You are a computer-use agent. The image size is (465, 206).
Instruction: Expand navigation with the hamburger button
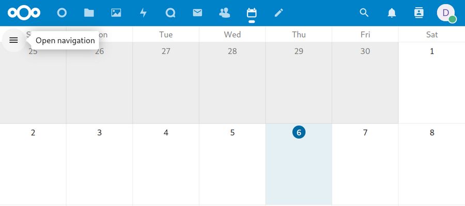pyautogui.click(x=14, y=40)
